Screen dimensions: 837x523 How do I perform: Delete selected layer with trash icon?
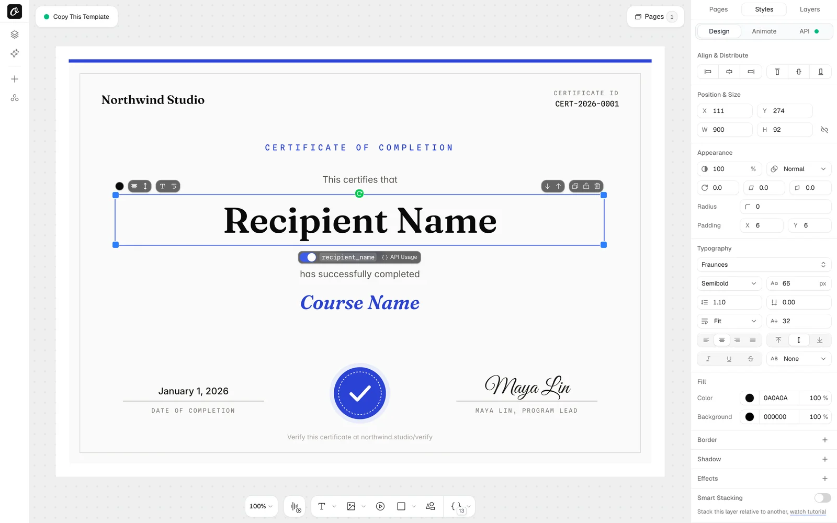pyautogui.click(x=597, y=186)
